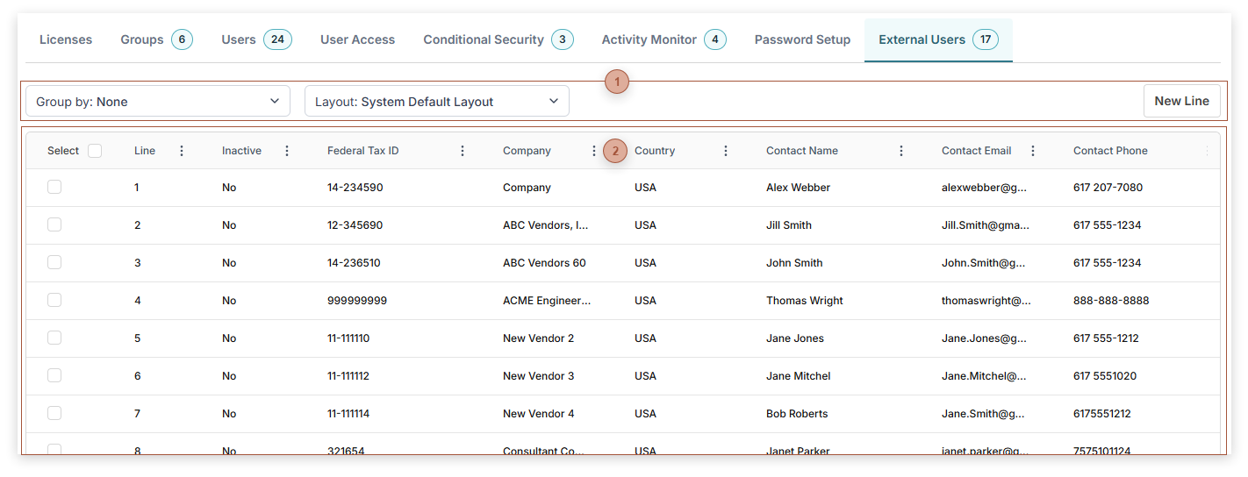Viewport: 1248px width, 477px height.
Task: Switch to the Licenses tab
Action: [66, 39]
